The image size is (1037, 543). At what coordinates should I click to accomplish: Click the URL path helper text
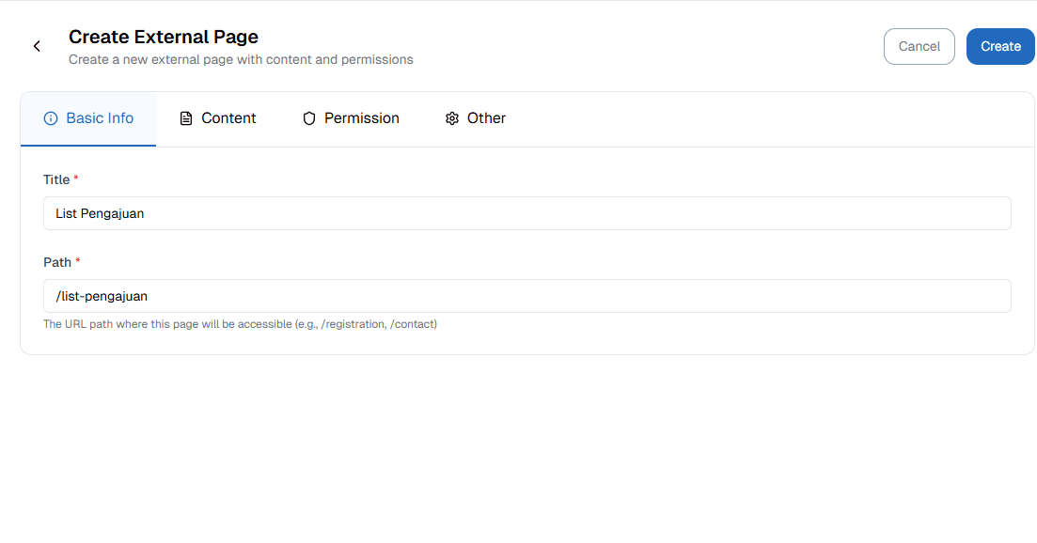coord(240,324)
